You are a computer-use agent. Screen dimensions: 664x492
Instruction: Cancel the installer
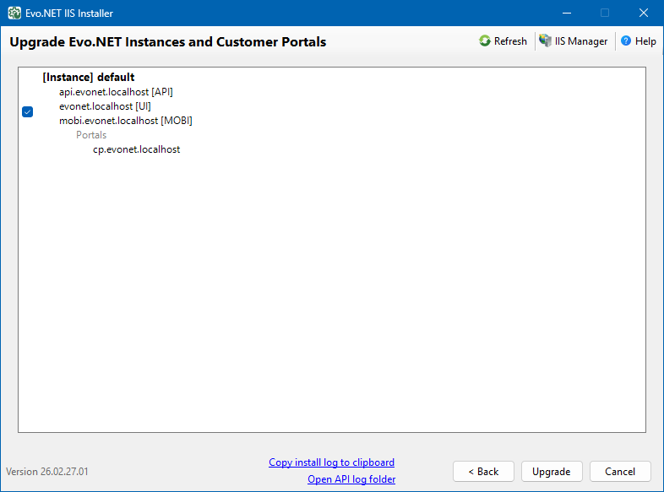point(620,471)
